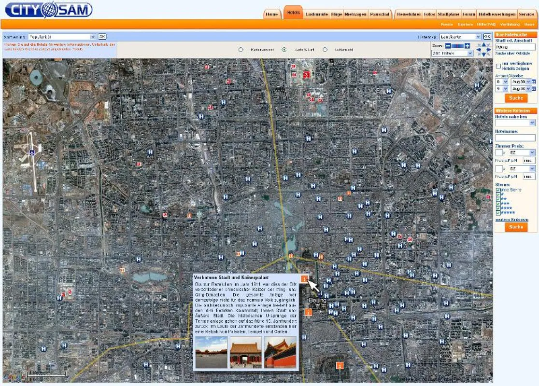Image resolution: width=539 pixels, height=386 pixels.
Task: Open the Hotelbewertungen tab
Action: [x=497, y=14]
